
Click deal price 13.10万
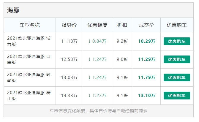[x=147, y=96]
